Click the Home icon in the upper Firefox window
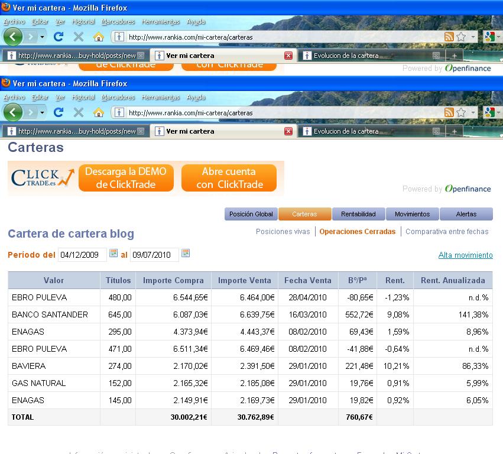This screenshot has width=503, height=454. tap(99, 37)
